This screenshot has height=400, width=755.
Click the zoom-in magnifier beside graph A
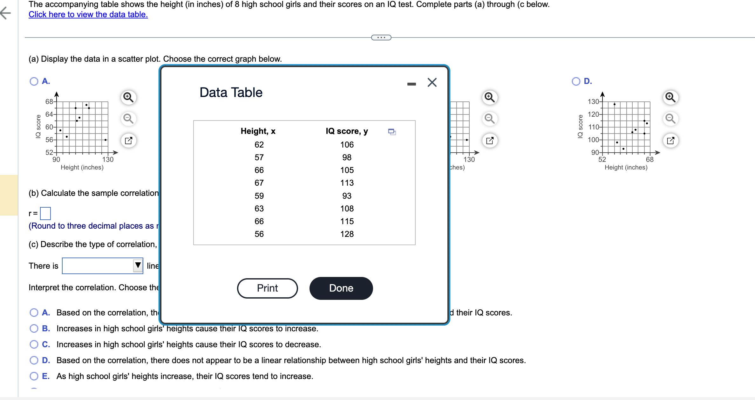[x=128, y=97]
